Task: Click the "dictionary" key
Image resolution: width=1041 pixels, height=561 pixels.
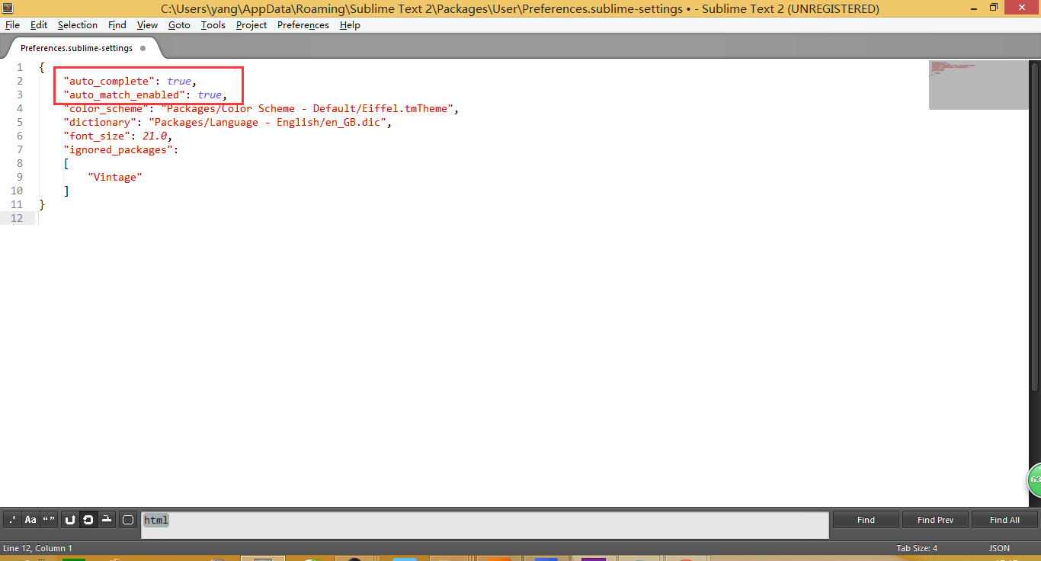Action: (x=101, y=122)
